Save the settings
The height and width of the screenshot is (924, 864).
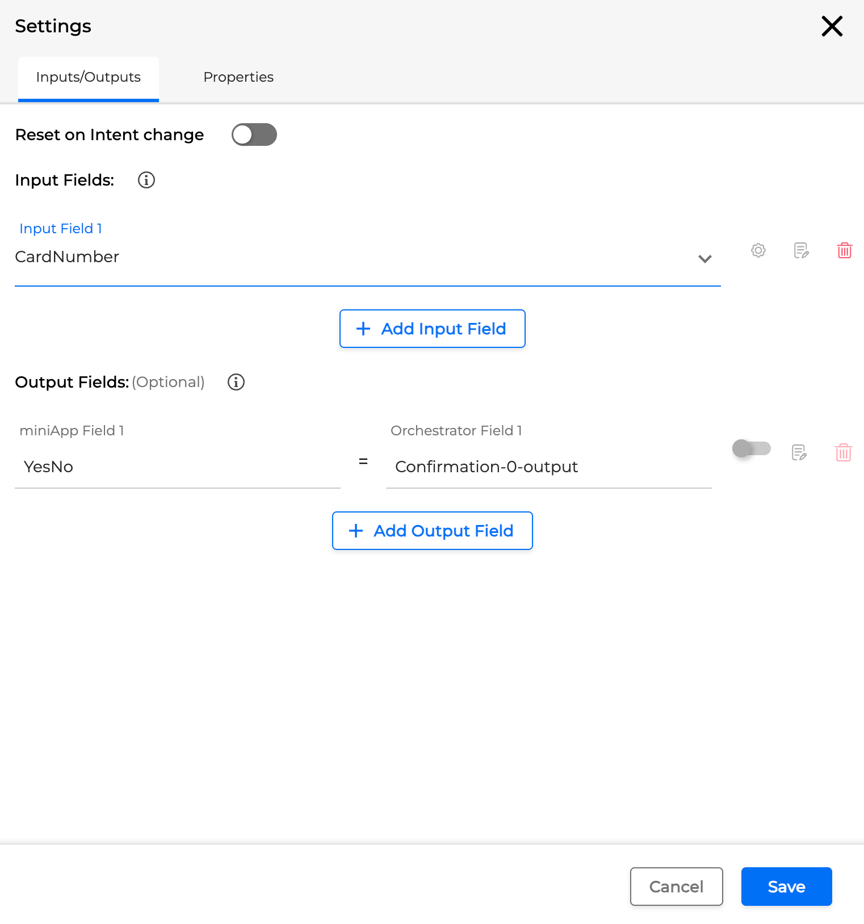[787, 887]
